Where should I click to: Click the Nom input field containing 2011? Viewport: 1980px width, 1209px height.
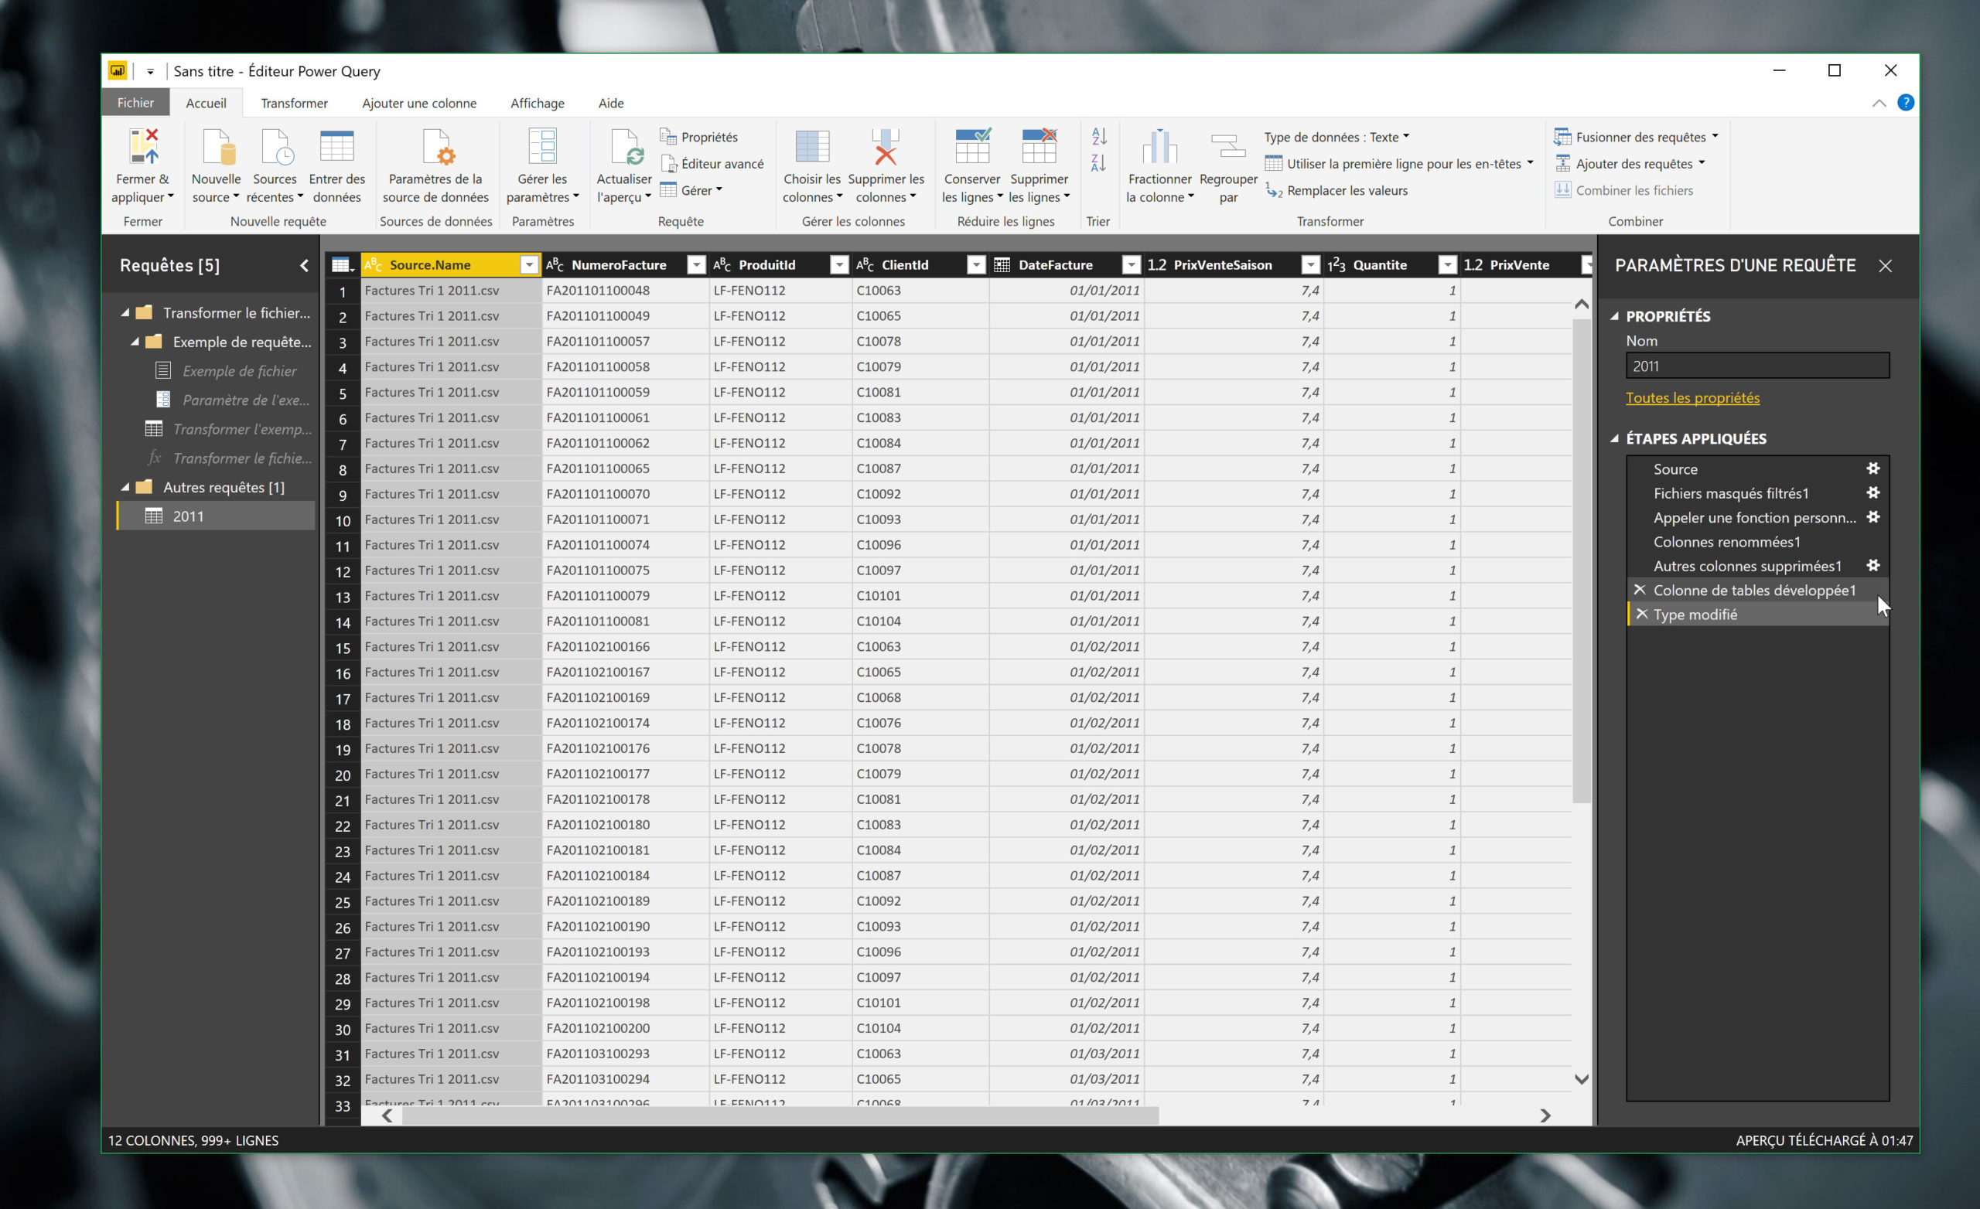click(1757, 366)
